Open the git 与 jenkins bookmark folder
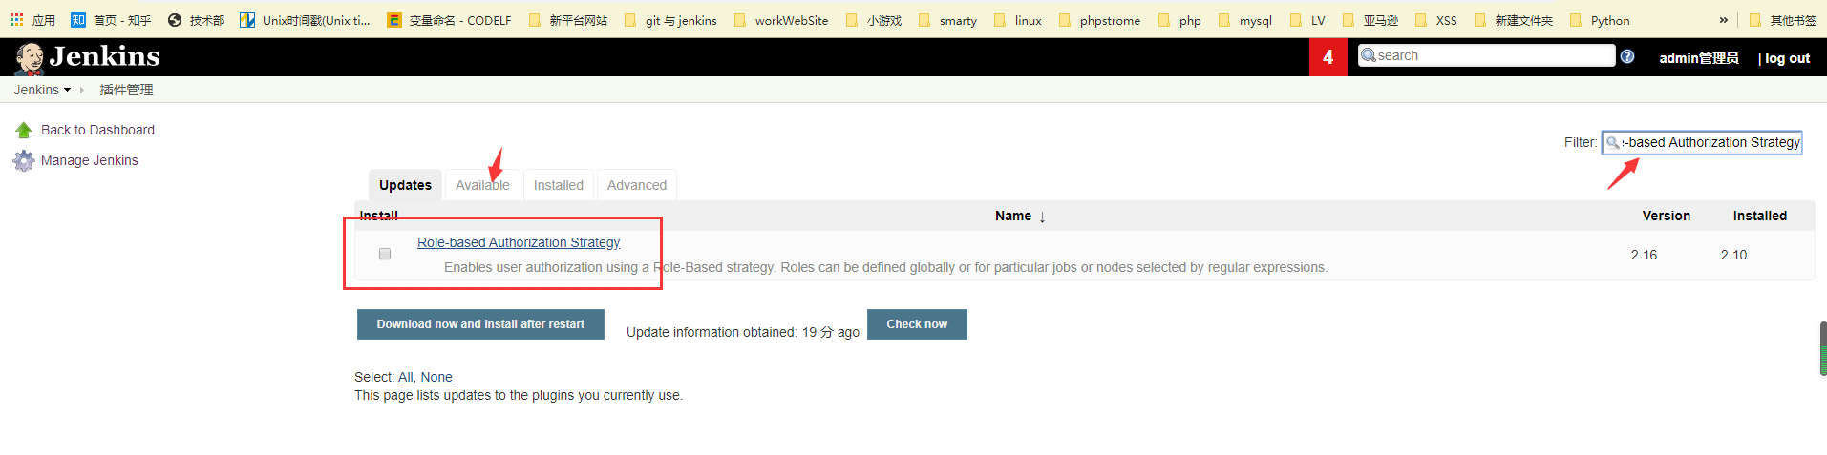Viewport: 1827px width, 455px height. click(x=670, y=20)
